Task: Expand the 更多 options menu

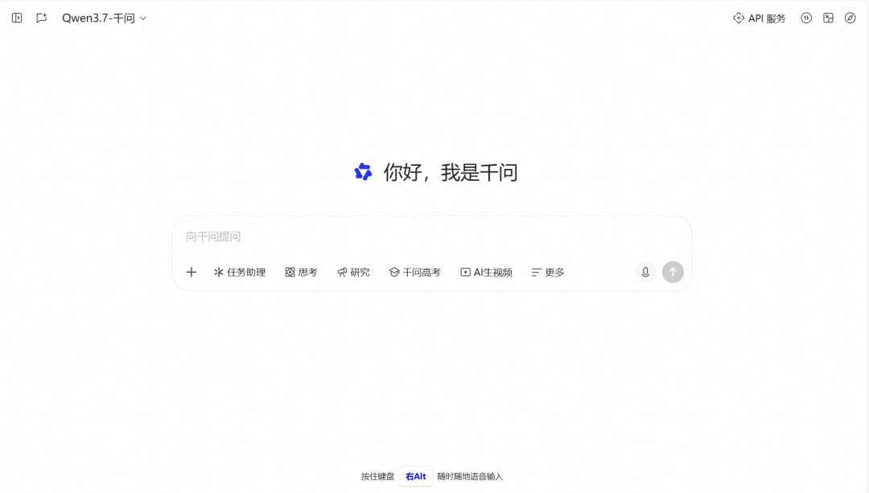Action: tap(548, 272)
